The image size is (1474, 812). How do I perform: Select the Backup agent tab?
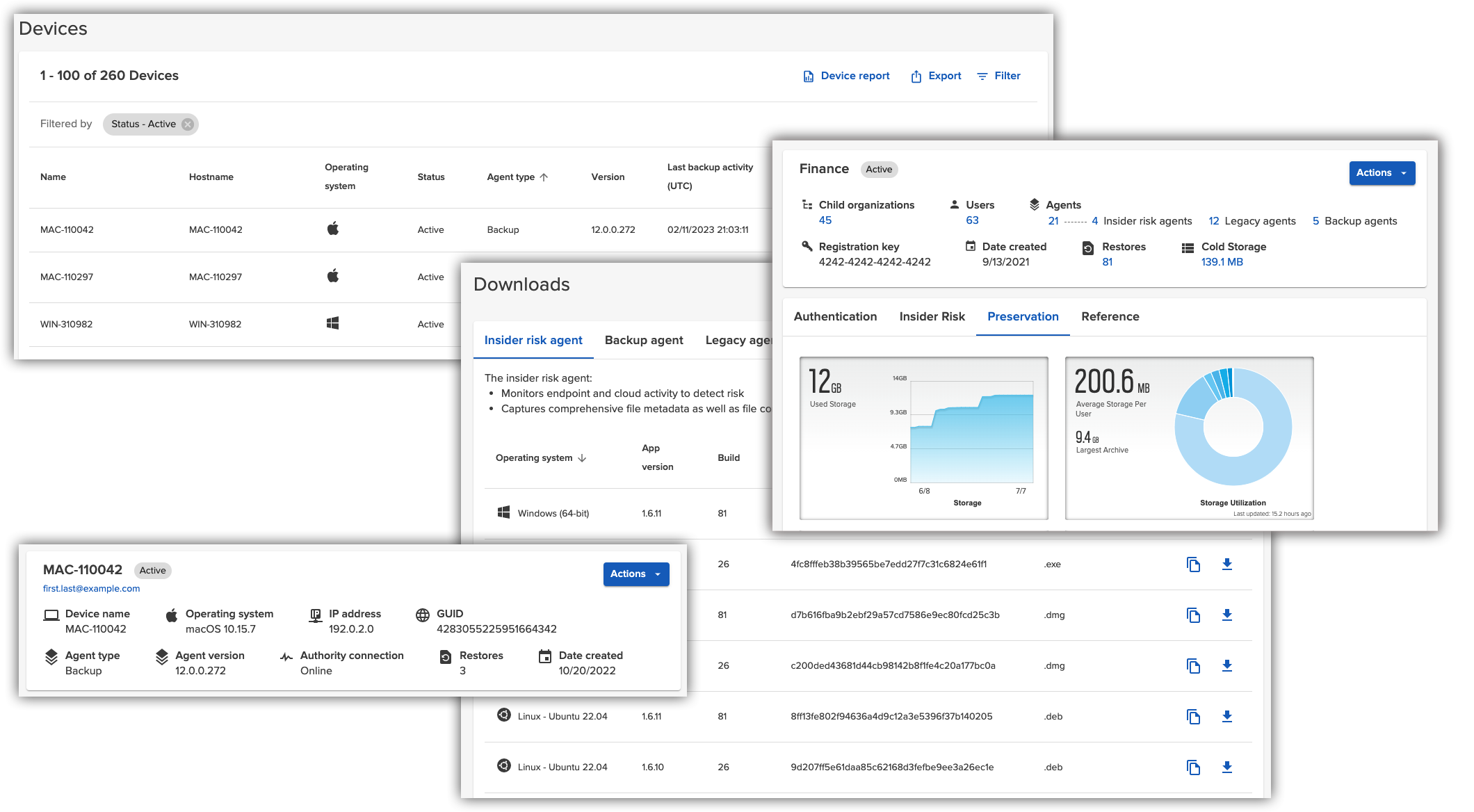tap(644, 341)
